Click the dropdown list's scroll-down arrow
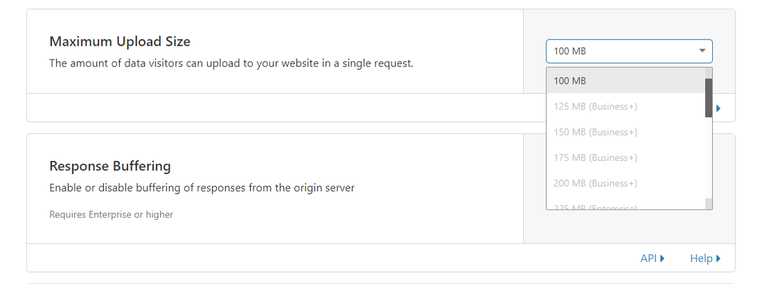 (x=709, y=204)
